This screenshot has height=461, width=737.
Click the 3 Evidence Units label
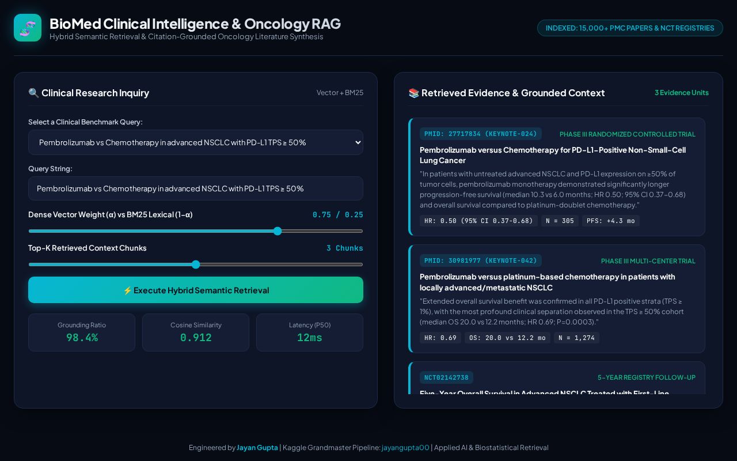(x=682, y=93)
